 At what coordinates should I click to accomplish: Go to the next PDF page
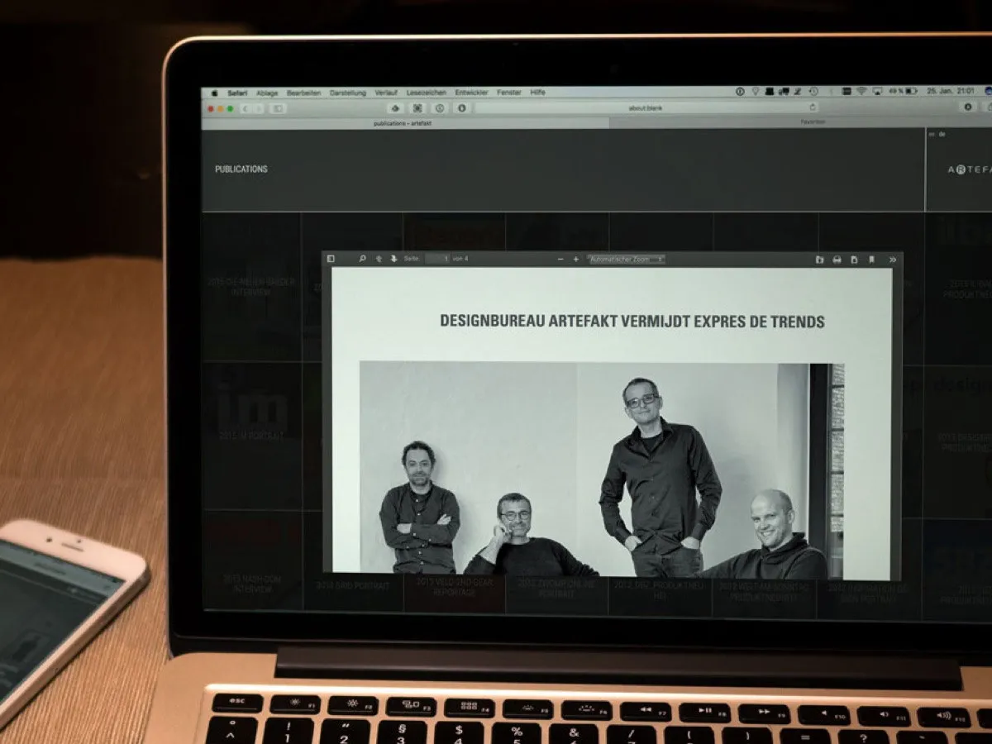pos(393,259)
